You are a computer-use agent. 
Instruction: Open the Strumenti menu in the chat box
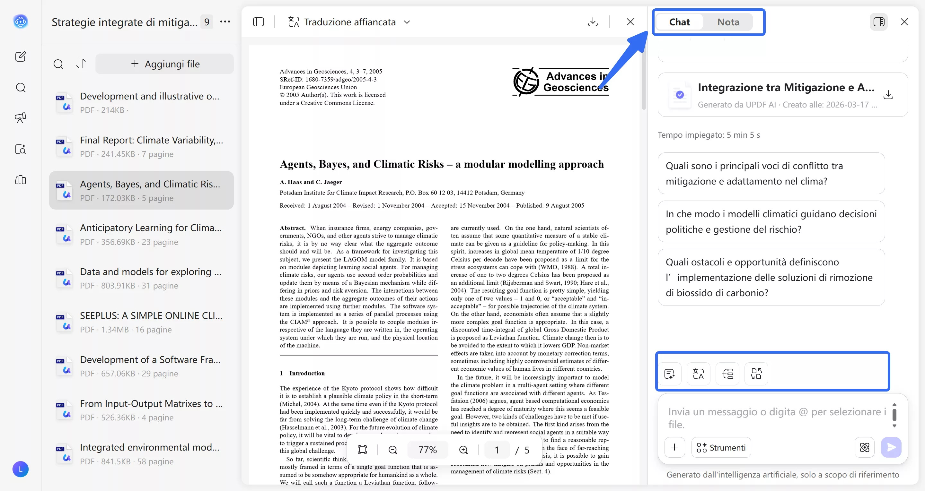click(x=721, y=447)
